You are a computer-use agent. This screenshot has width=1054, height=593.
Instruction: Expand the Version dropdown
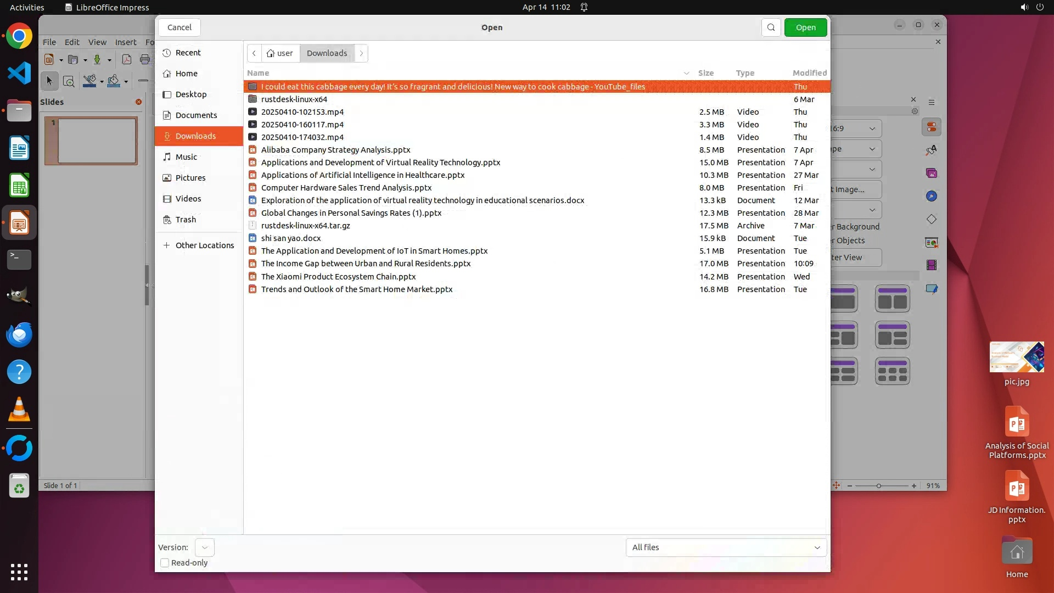[x=205, y=547]
